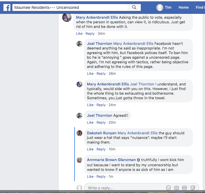Reply to Annmarie Brown Glanzman's comment

coord(101,177)
